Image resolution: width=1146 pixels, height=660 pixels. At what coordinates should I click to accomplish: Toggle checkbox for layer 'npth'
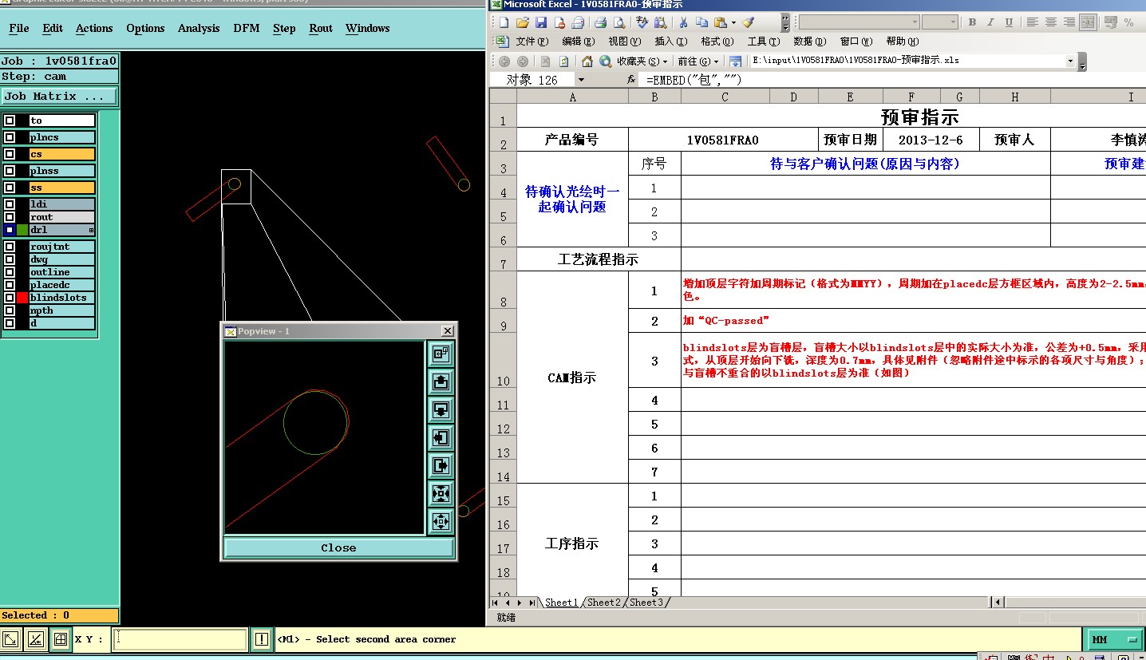coord(10,310)
